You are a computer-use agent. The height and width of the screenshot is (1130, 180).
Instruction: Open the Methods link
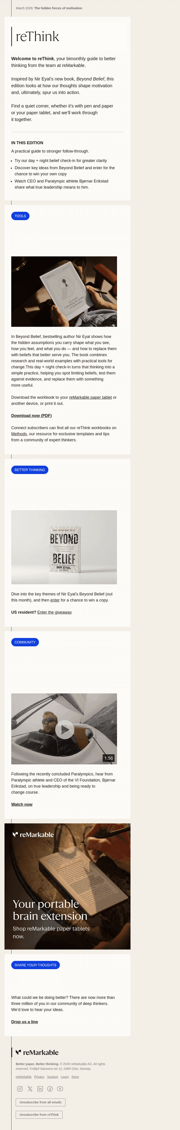tap(19, 434)
